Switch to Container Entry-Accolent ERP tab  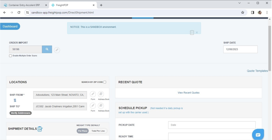[24, 5]
